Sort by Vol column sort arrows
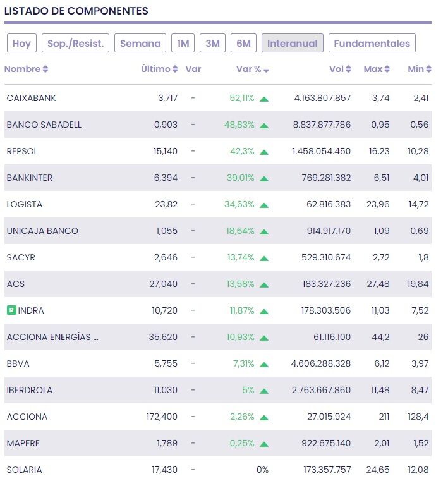The height and width of the screenshot is (481, 436). [x=348, y=70]
